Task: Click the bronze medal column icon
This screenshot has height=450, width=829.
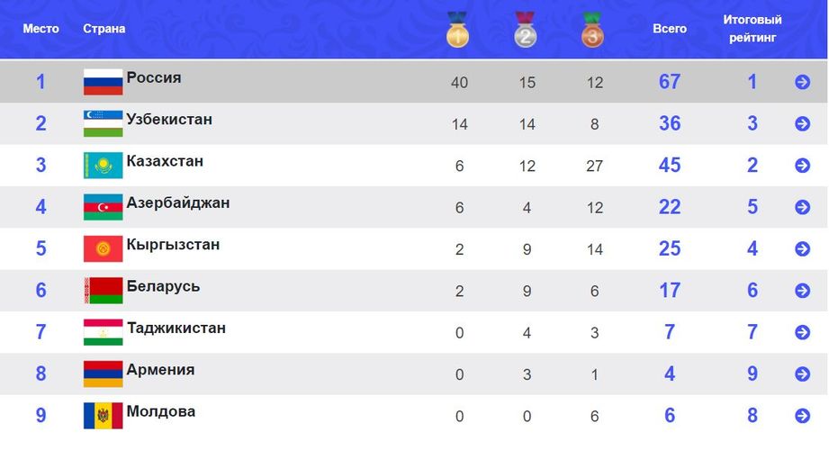Action: click(592, 31)
